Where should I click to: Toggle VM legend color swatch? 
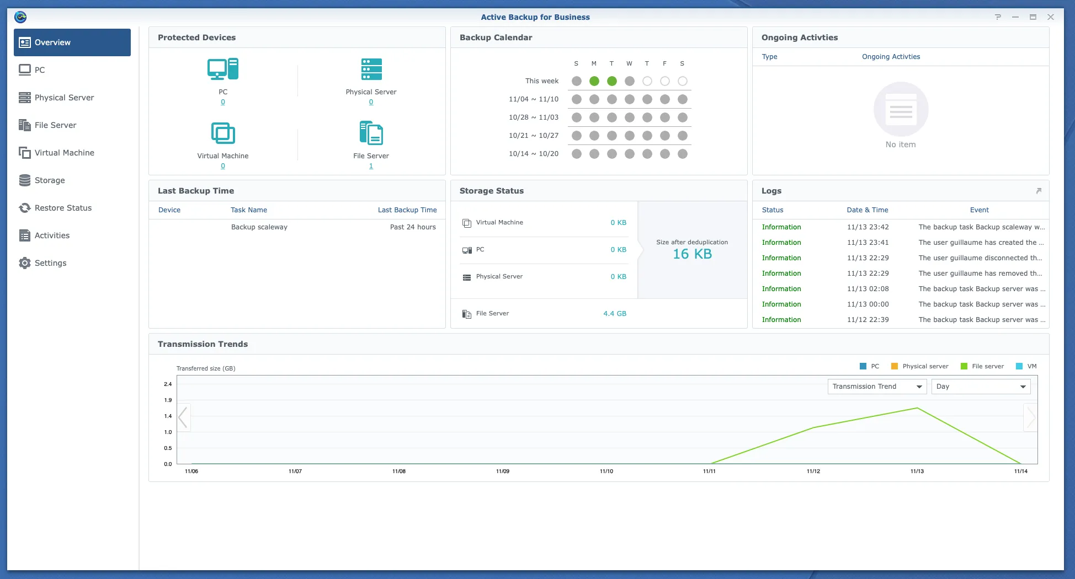pyautogui.click(x=1019, y=366)
